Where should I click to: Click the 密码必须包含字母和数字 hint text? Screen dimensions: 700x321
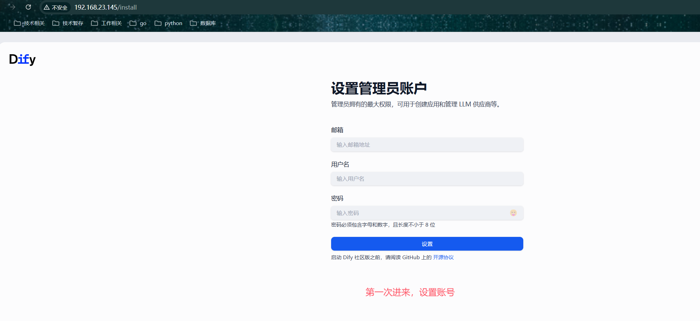[x=383, y=225]
